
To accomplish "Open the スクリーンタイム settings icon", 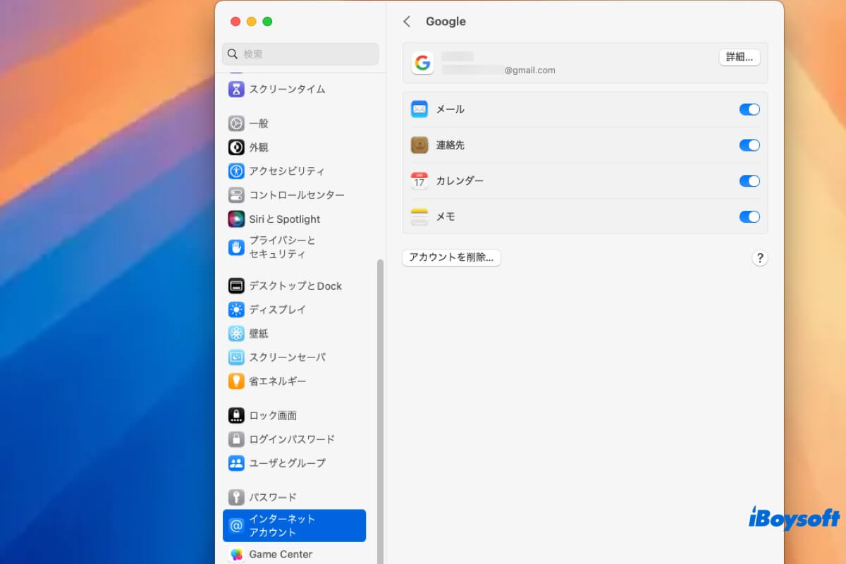I will pyautogui.click(x=235, y=89).
